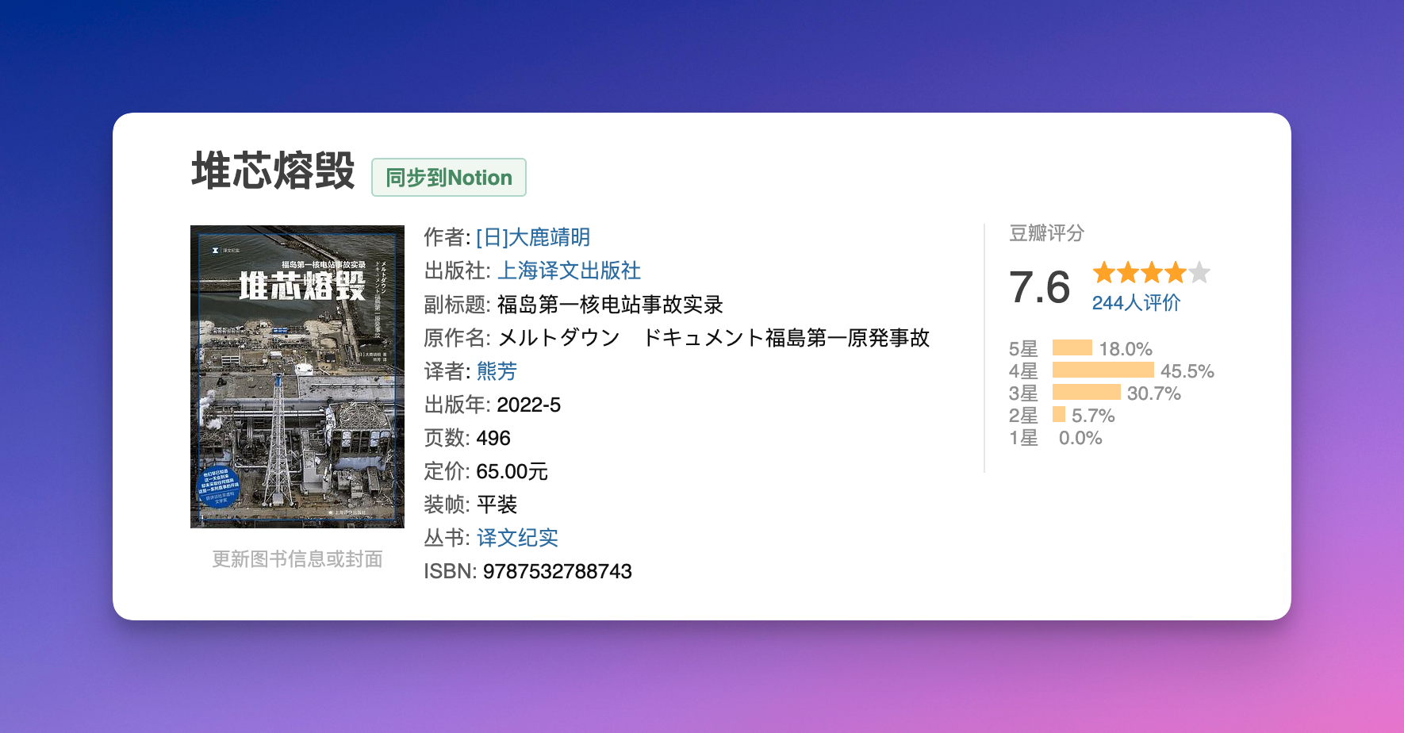Click the 同步到Notion button
The image size is (1404, 733).
tap(449, 178)
